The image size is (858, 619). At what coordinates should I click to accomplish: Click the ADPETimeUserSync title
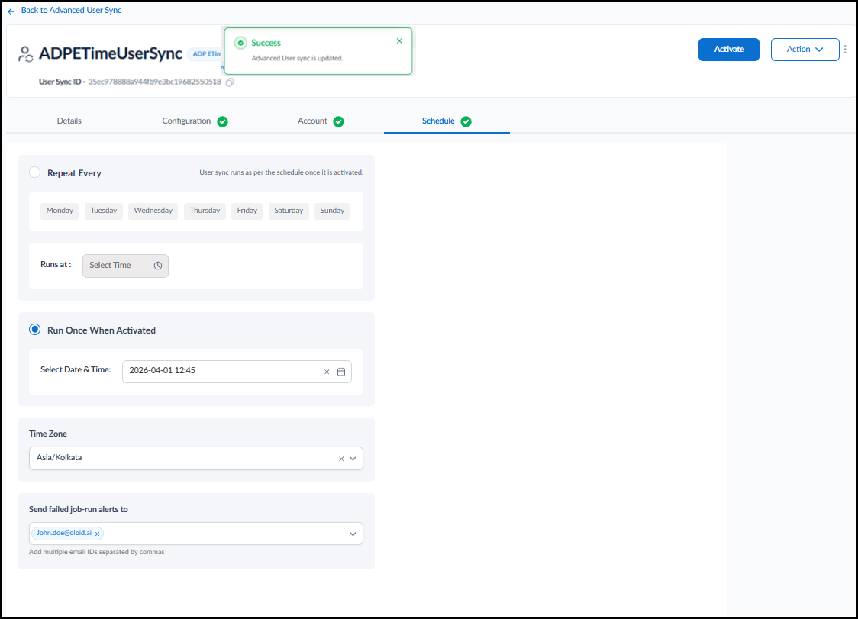point(111,53)
